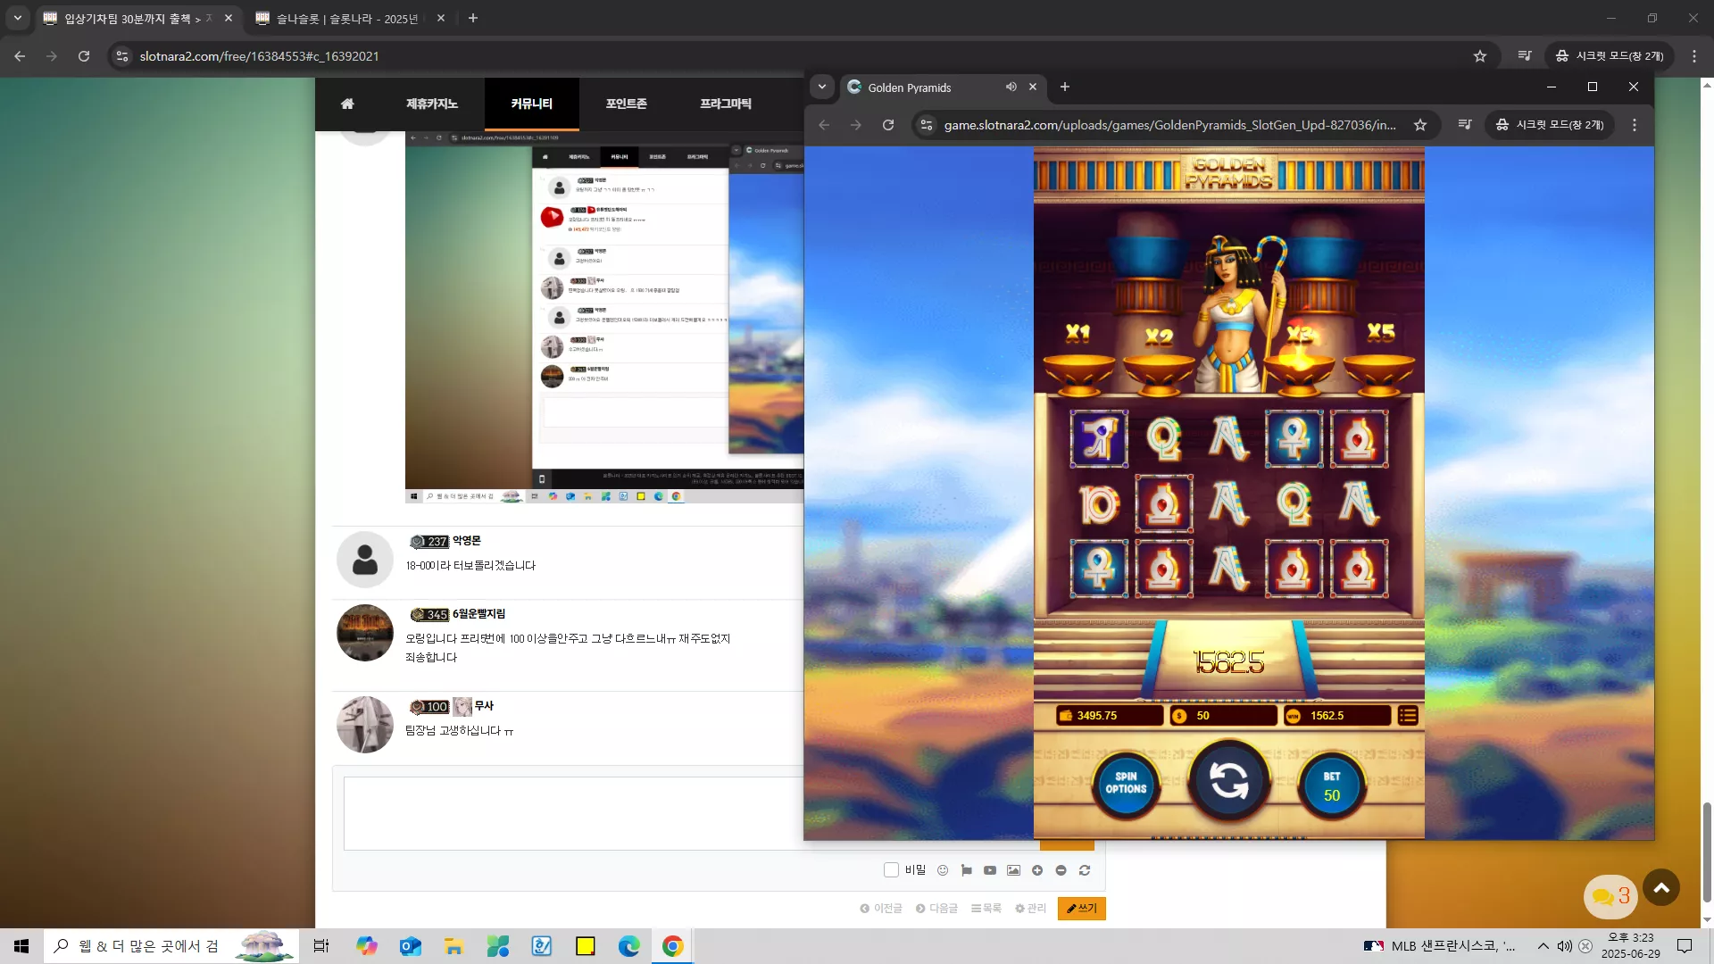Go to the site home icon

coord(347,104)
